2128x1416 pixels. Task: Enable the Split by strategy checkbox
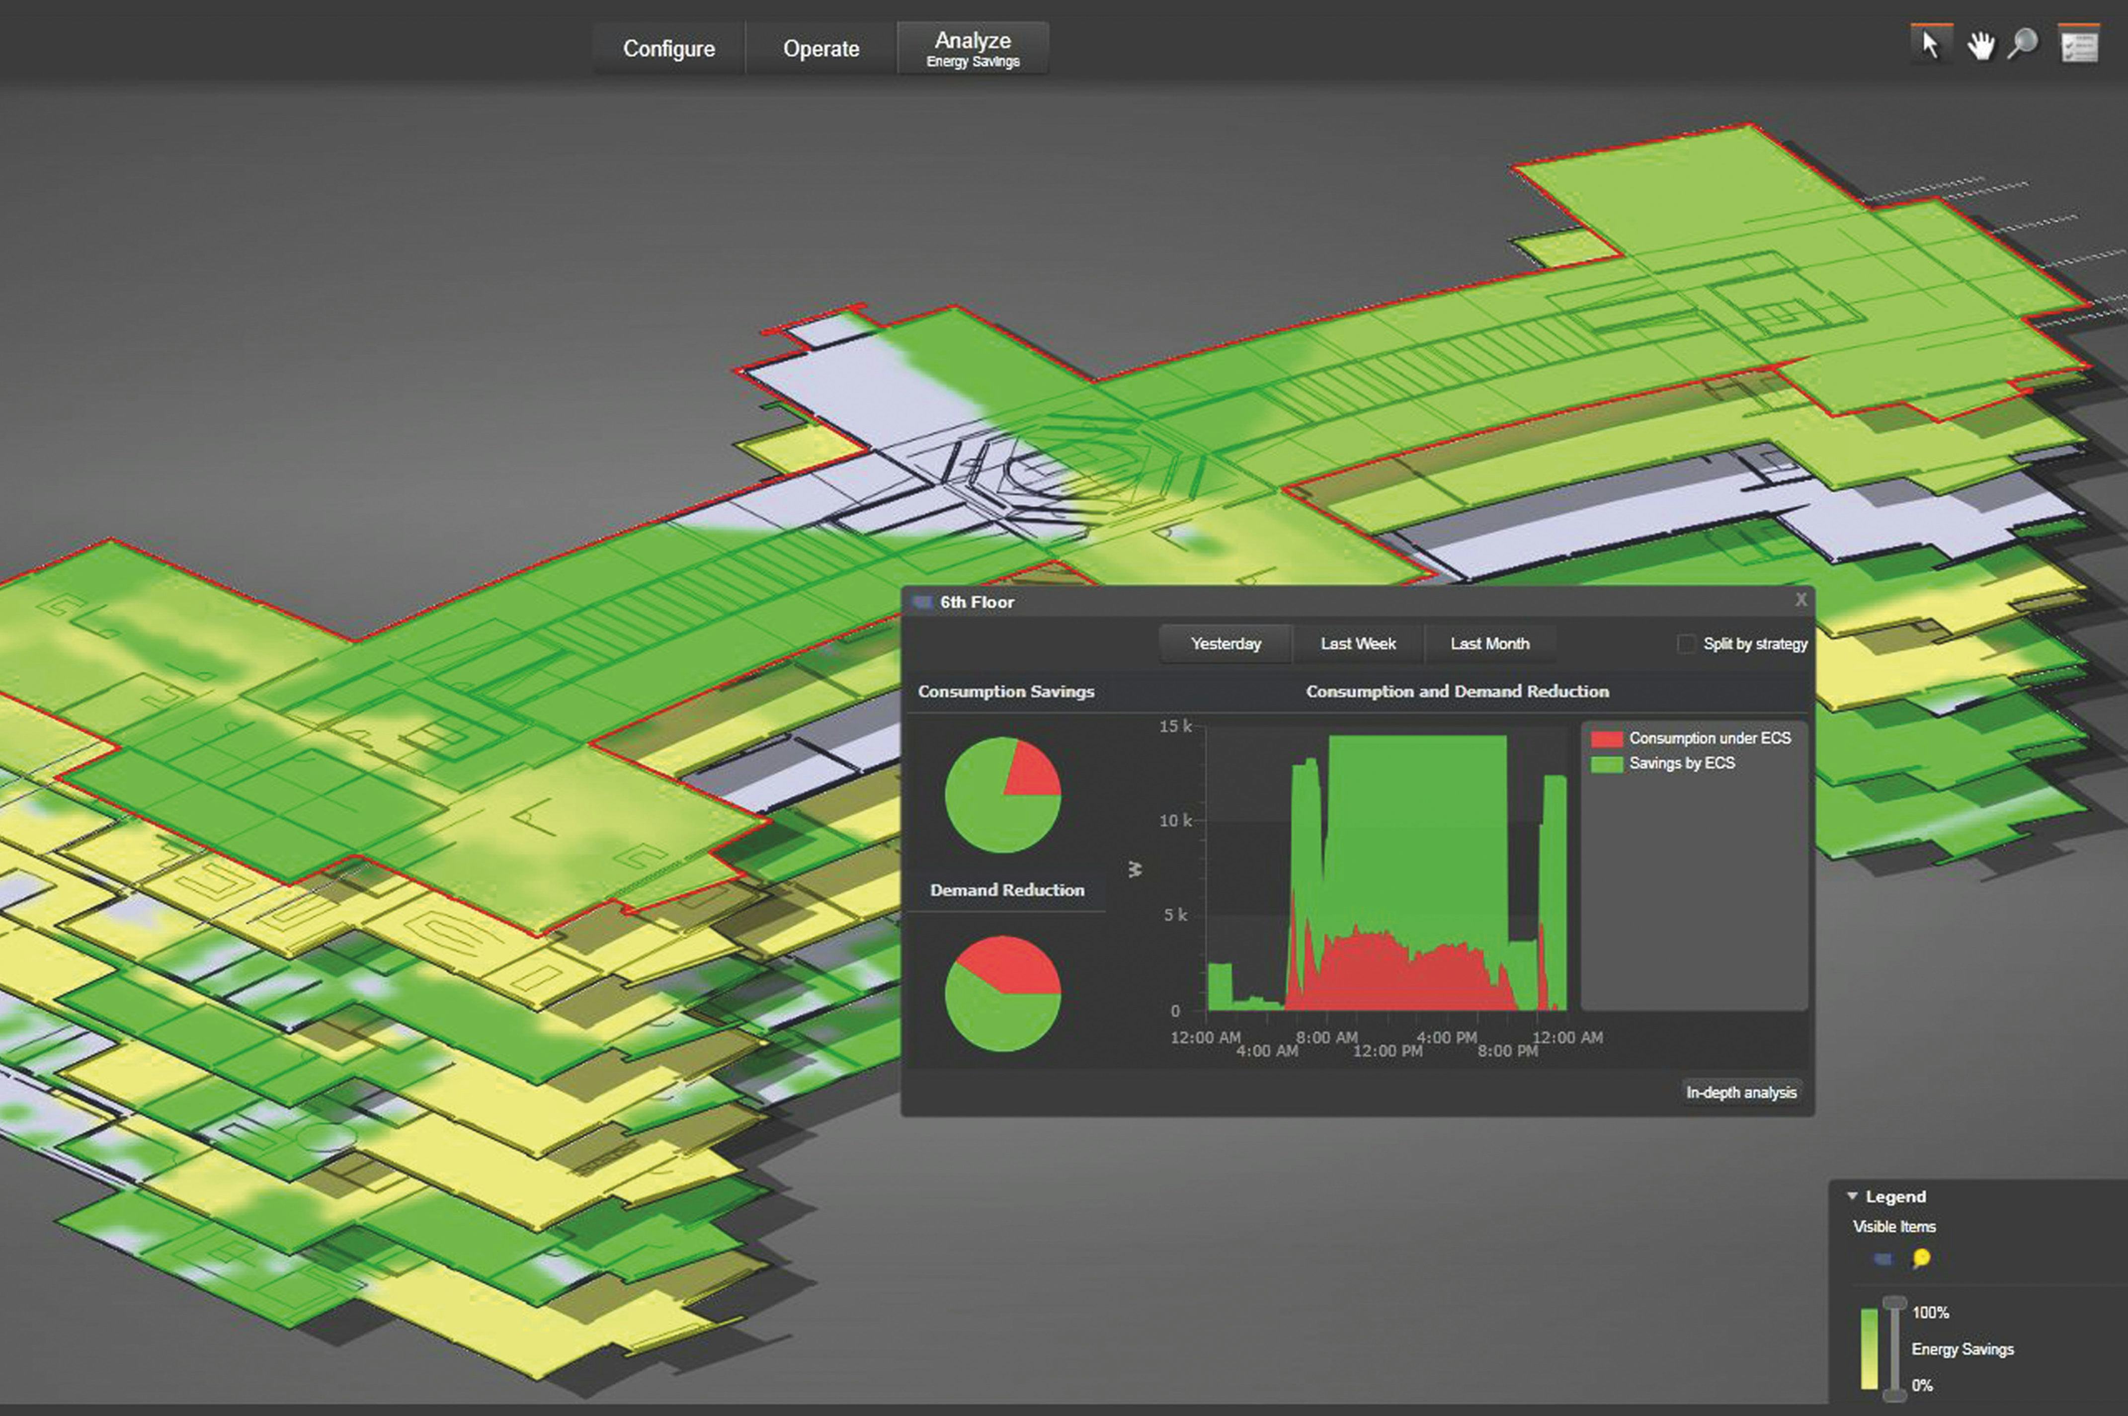tap(1685, 644)
